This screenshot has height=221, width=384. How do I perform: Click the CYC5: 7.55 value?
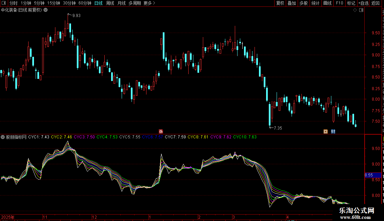coord(130,137)
